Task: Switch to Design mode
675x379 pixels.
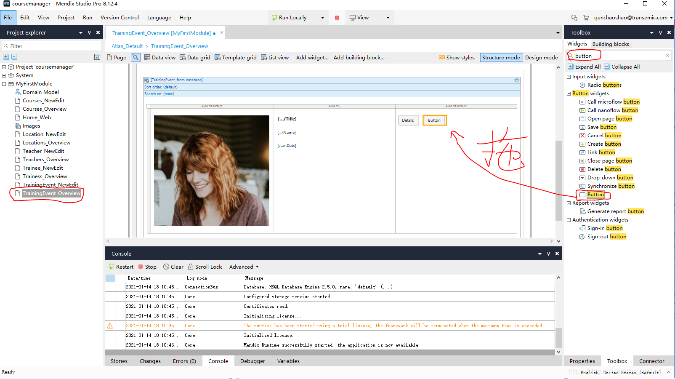Action: 541,58
